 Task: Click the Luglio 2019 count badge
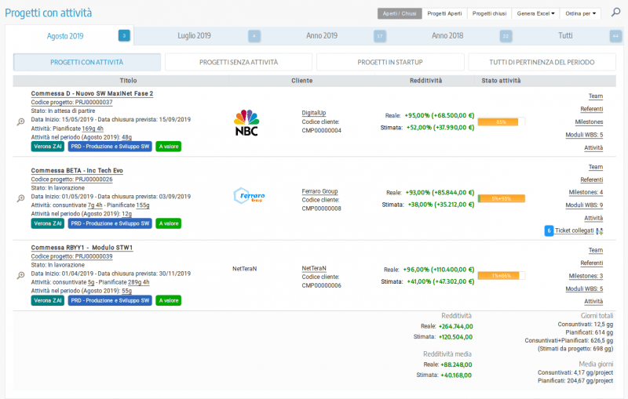tap(254, 36)
